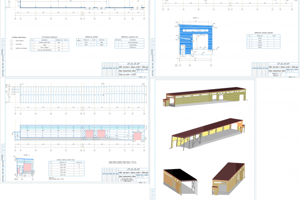Click the roof panel layout plan drawing
Viewport: 300px width, 200px height.
click(x=80, y=94)
